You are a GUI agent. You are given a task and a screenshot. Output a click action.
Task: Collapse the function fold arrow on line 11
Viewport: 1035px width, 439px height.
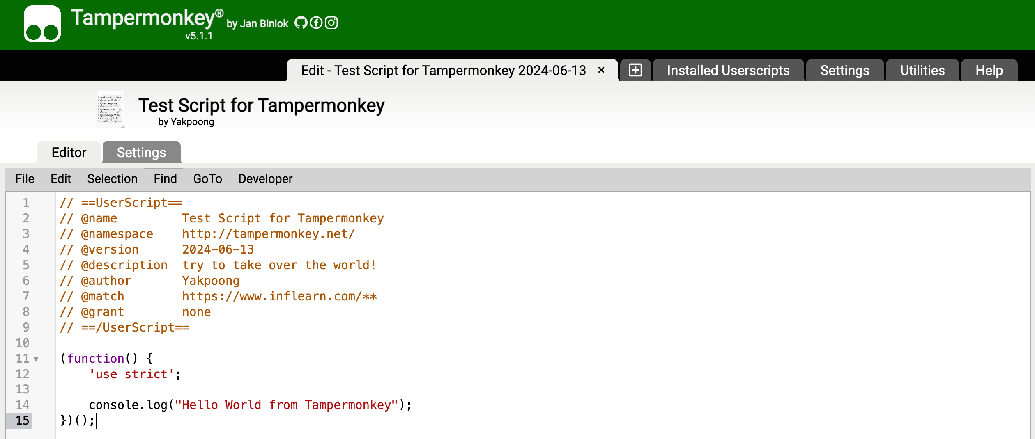point(36,359)
